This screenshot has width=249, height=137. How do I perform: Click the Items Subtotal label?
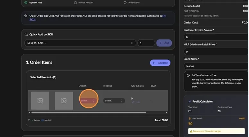click(192, 6)
